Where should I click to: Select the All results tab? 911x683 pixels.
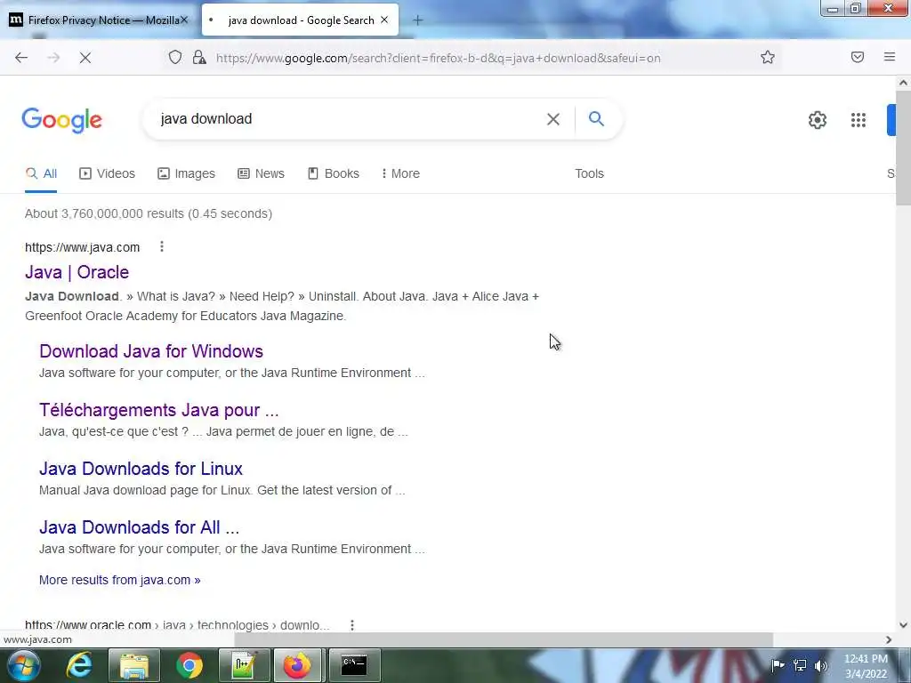tap(41, 173)
